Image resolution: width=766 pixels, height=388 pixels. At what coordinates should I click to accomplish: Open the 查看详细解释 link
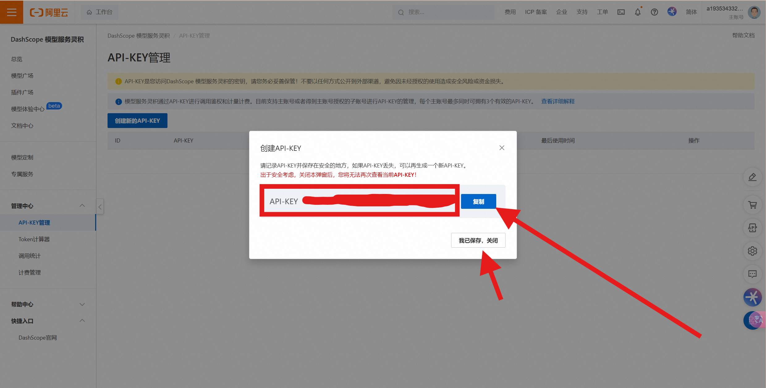558,101
